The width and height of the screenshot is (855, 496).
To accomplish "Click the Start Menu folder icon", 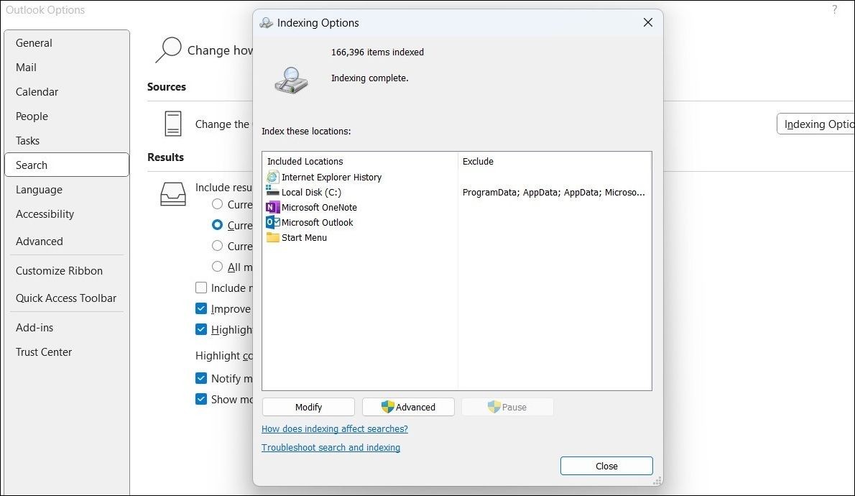I will pyautogui.click(x=272, y=237).
